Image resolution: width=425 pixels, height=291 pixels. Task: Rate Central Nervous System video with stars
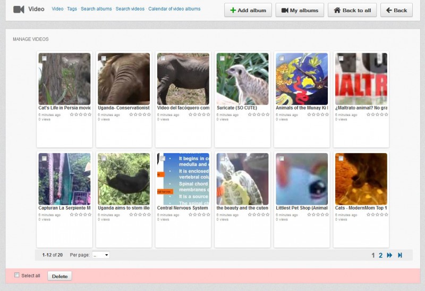[199, 214]
